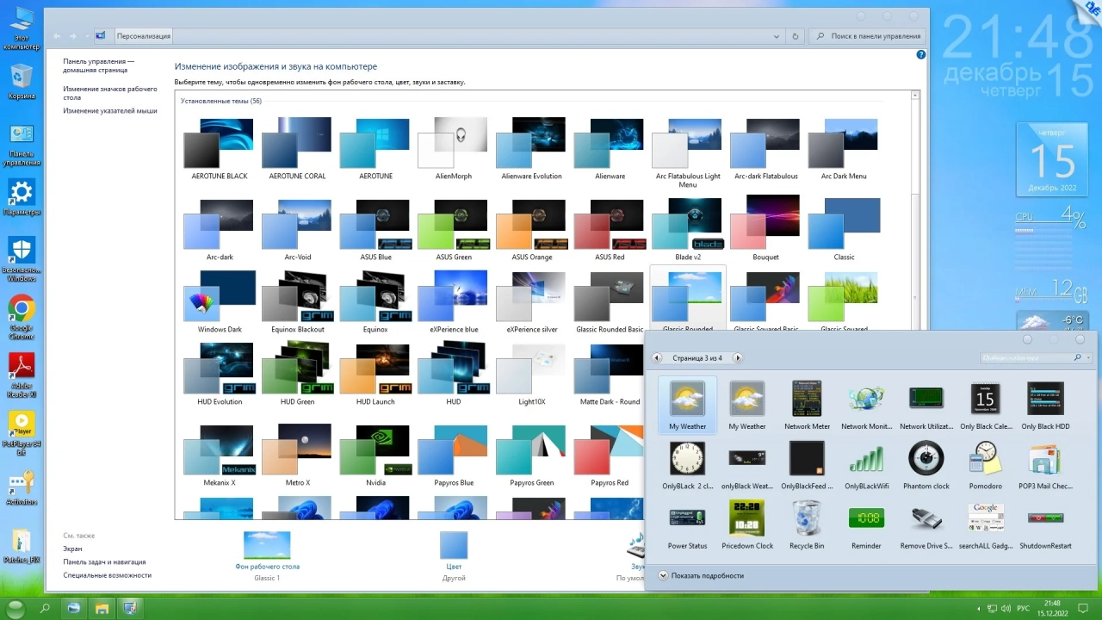
Task: Apply the AlienMorph theme
Action: pyautogui.click(x=454, y=149)
